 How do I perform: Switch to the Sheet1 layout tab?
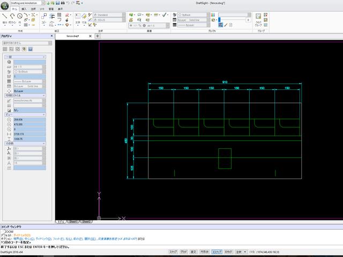coord(73,222)
